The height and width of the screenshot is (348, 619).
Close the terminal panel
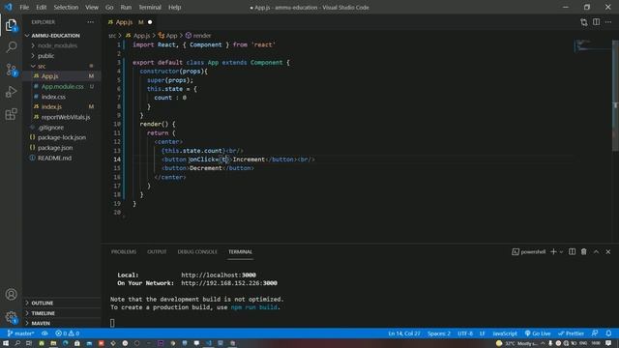[608, 251]
